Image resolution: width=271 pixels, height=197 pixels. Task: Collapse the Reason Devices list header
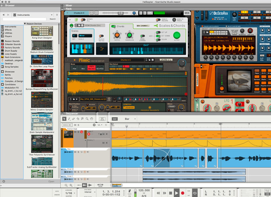[x=25, y=23]
